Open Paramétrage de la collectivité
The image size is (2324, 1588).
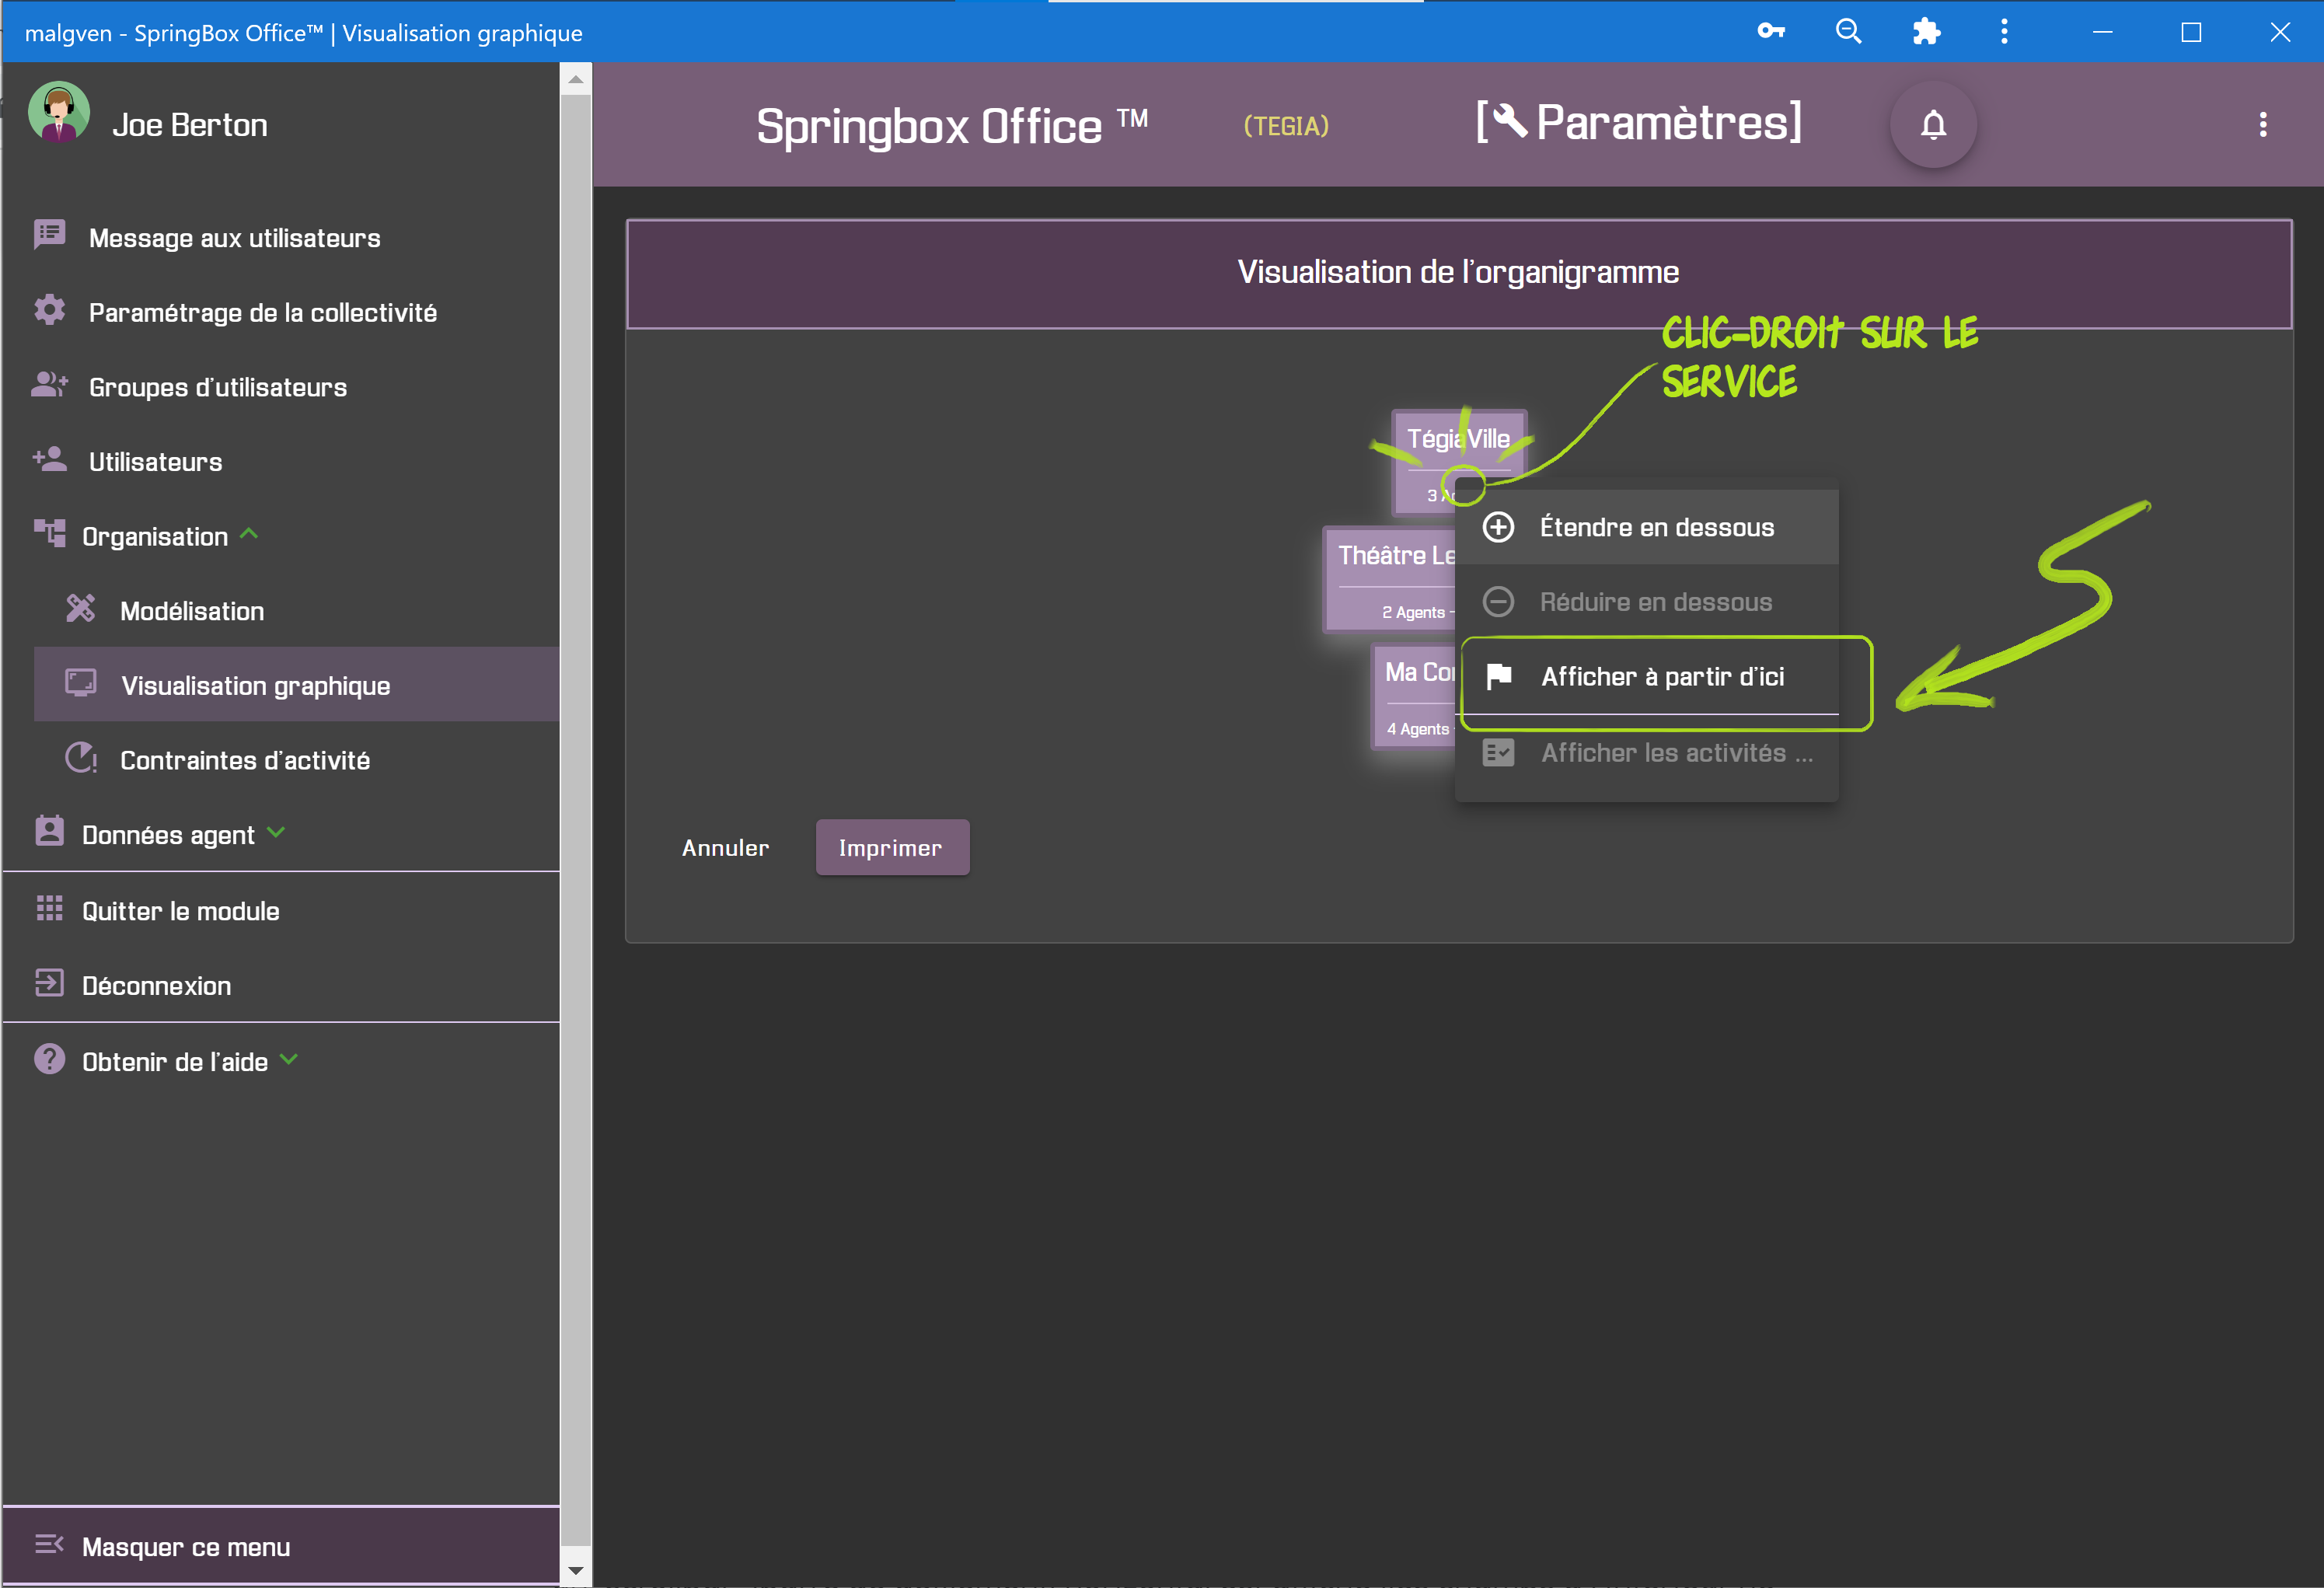point(280,312)
